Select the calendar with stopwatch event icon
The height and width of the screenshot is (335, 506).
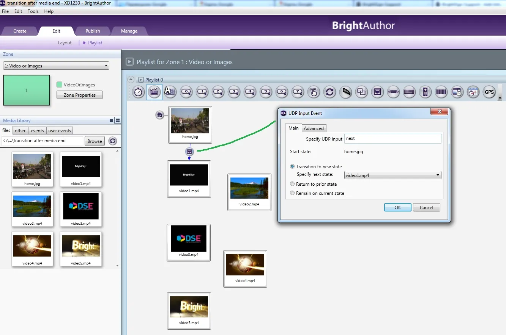tap(473, 92)
